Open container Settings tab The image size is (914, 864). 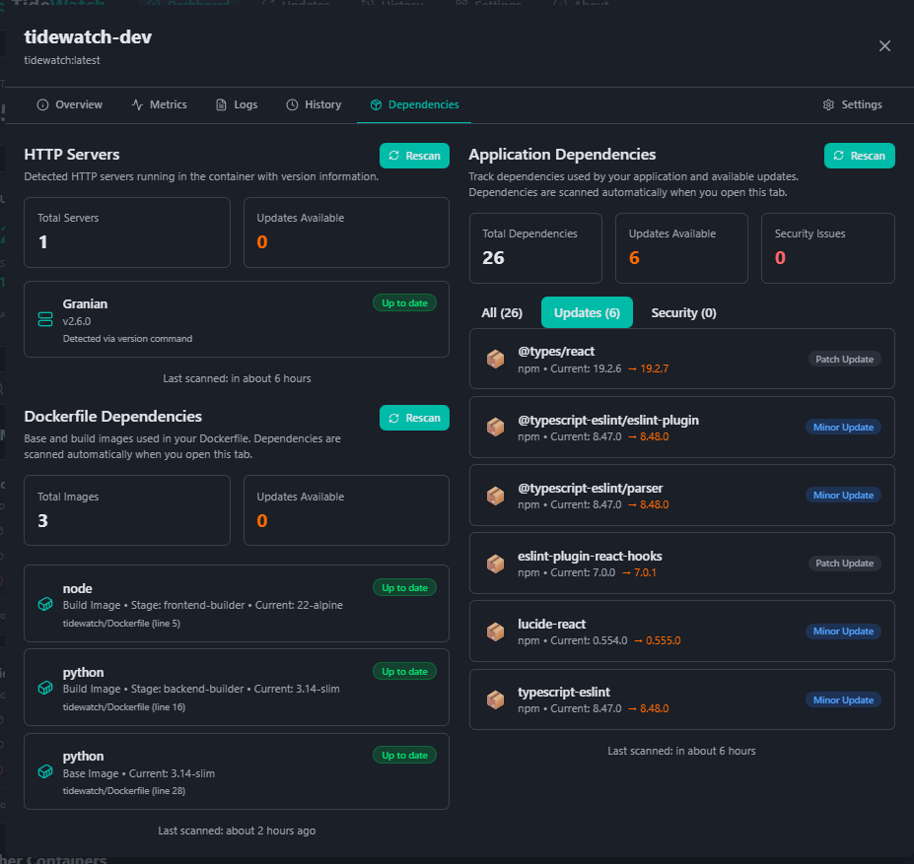click(852, 104)
